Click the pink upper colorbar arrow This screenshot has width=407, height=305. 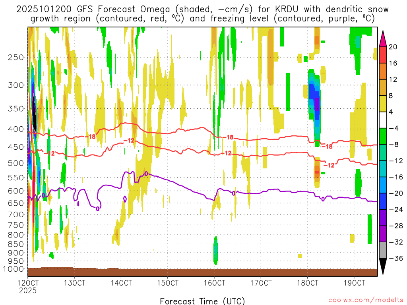383,39
